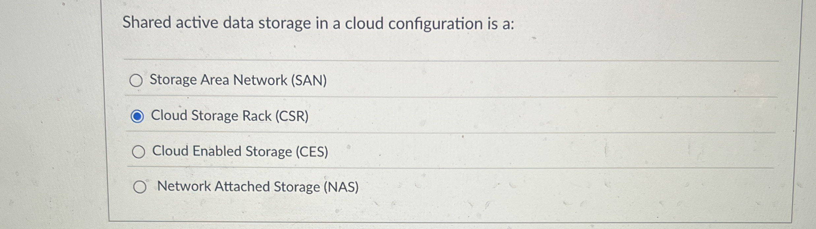Click the last answer row of the question
The image size is (816, 229).
363,187
